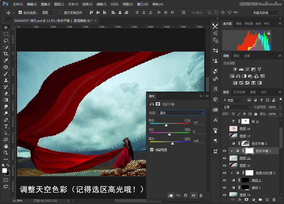This screenshot has height=204, width=284.
Task: Click the foreground color swatch
Action: pos(5,171)
